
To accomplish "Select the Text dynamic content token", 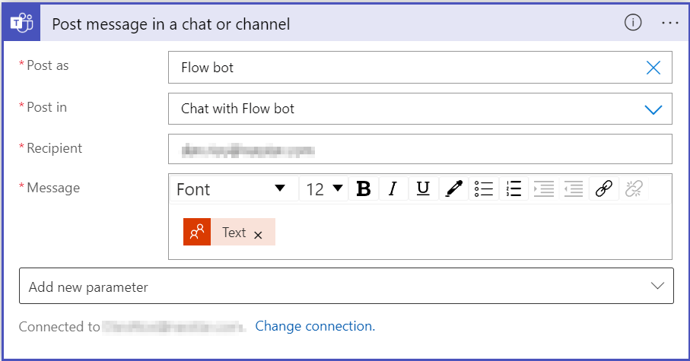I will coord(229,232).
